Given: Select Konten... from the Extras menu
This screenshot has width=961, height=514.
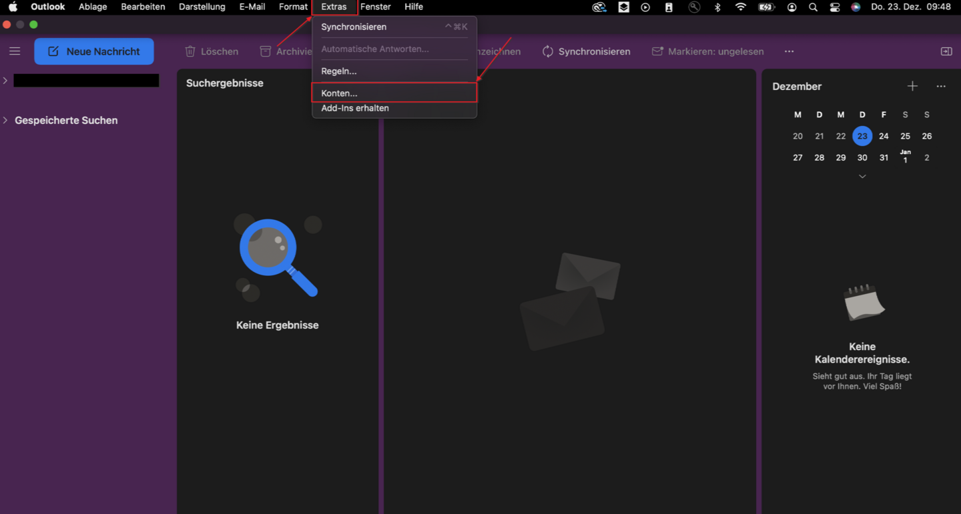Looking at the screenshot, I should point(394,93).
